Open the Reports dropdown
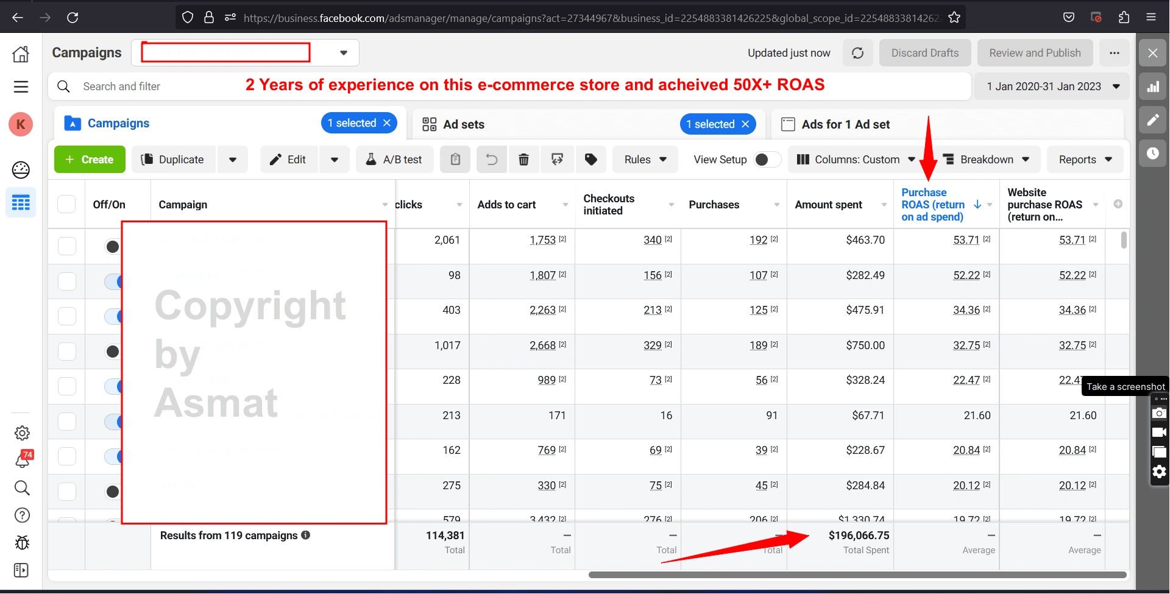Viewport: 1170px width, 594px height. pyautogui.click(x=1085, y=160)
